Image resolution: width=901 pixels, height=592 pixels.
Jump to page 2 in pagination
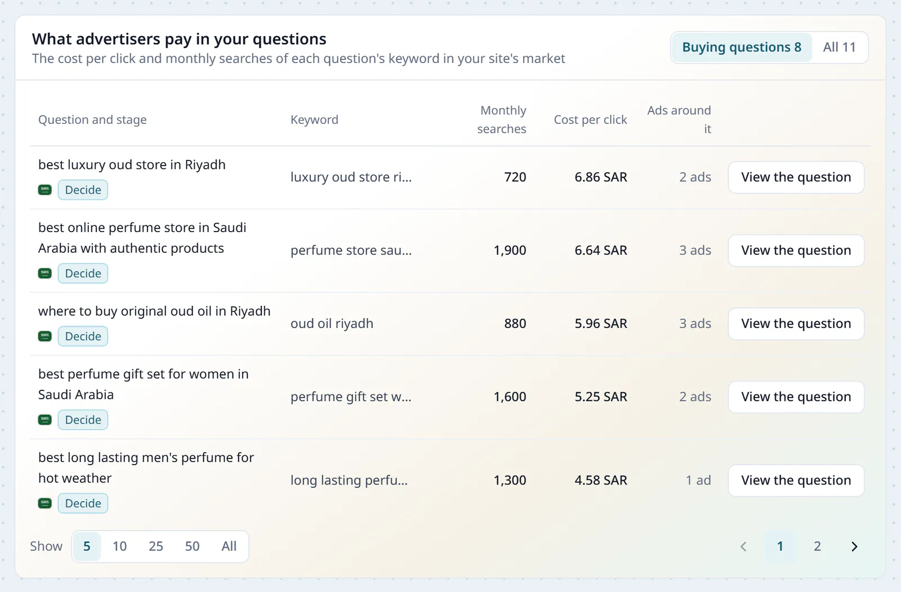click(x=817, y=546)
